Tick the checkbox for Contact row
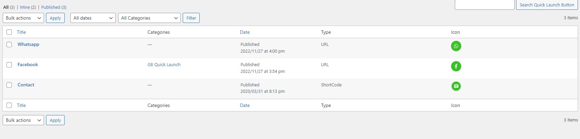 (x=9, y=85)
